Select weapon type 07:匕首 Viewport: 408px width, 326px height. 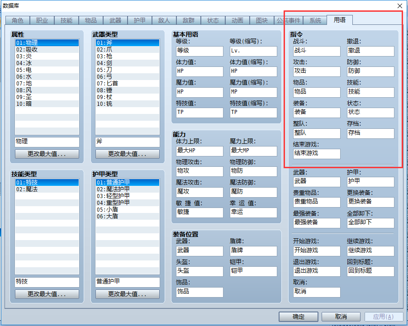coord(128,83)
